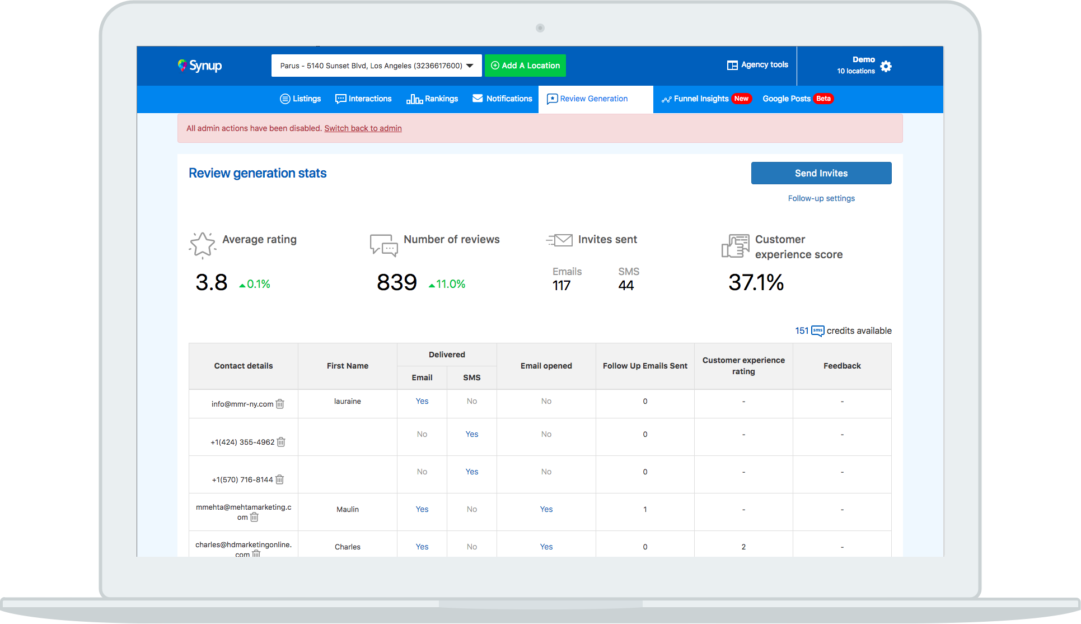Open the settings gear icon
1081x624 pixels.
point(886,66)
